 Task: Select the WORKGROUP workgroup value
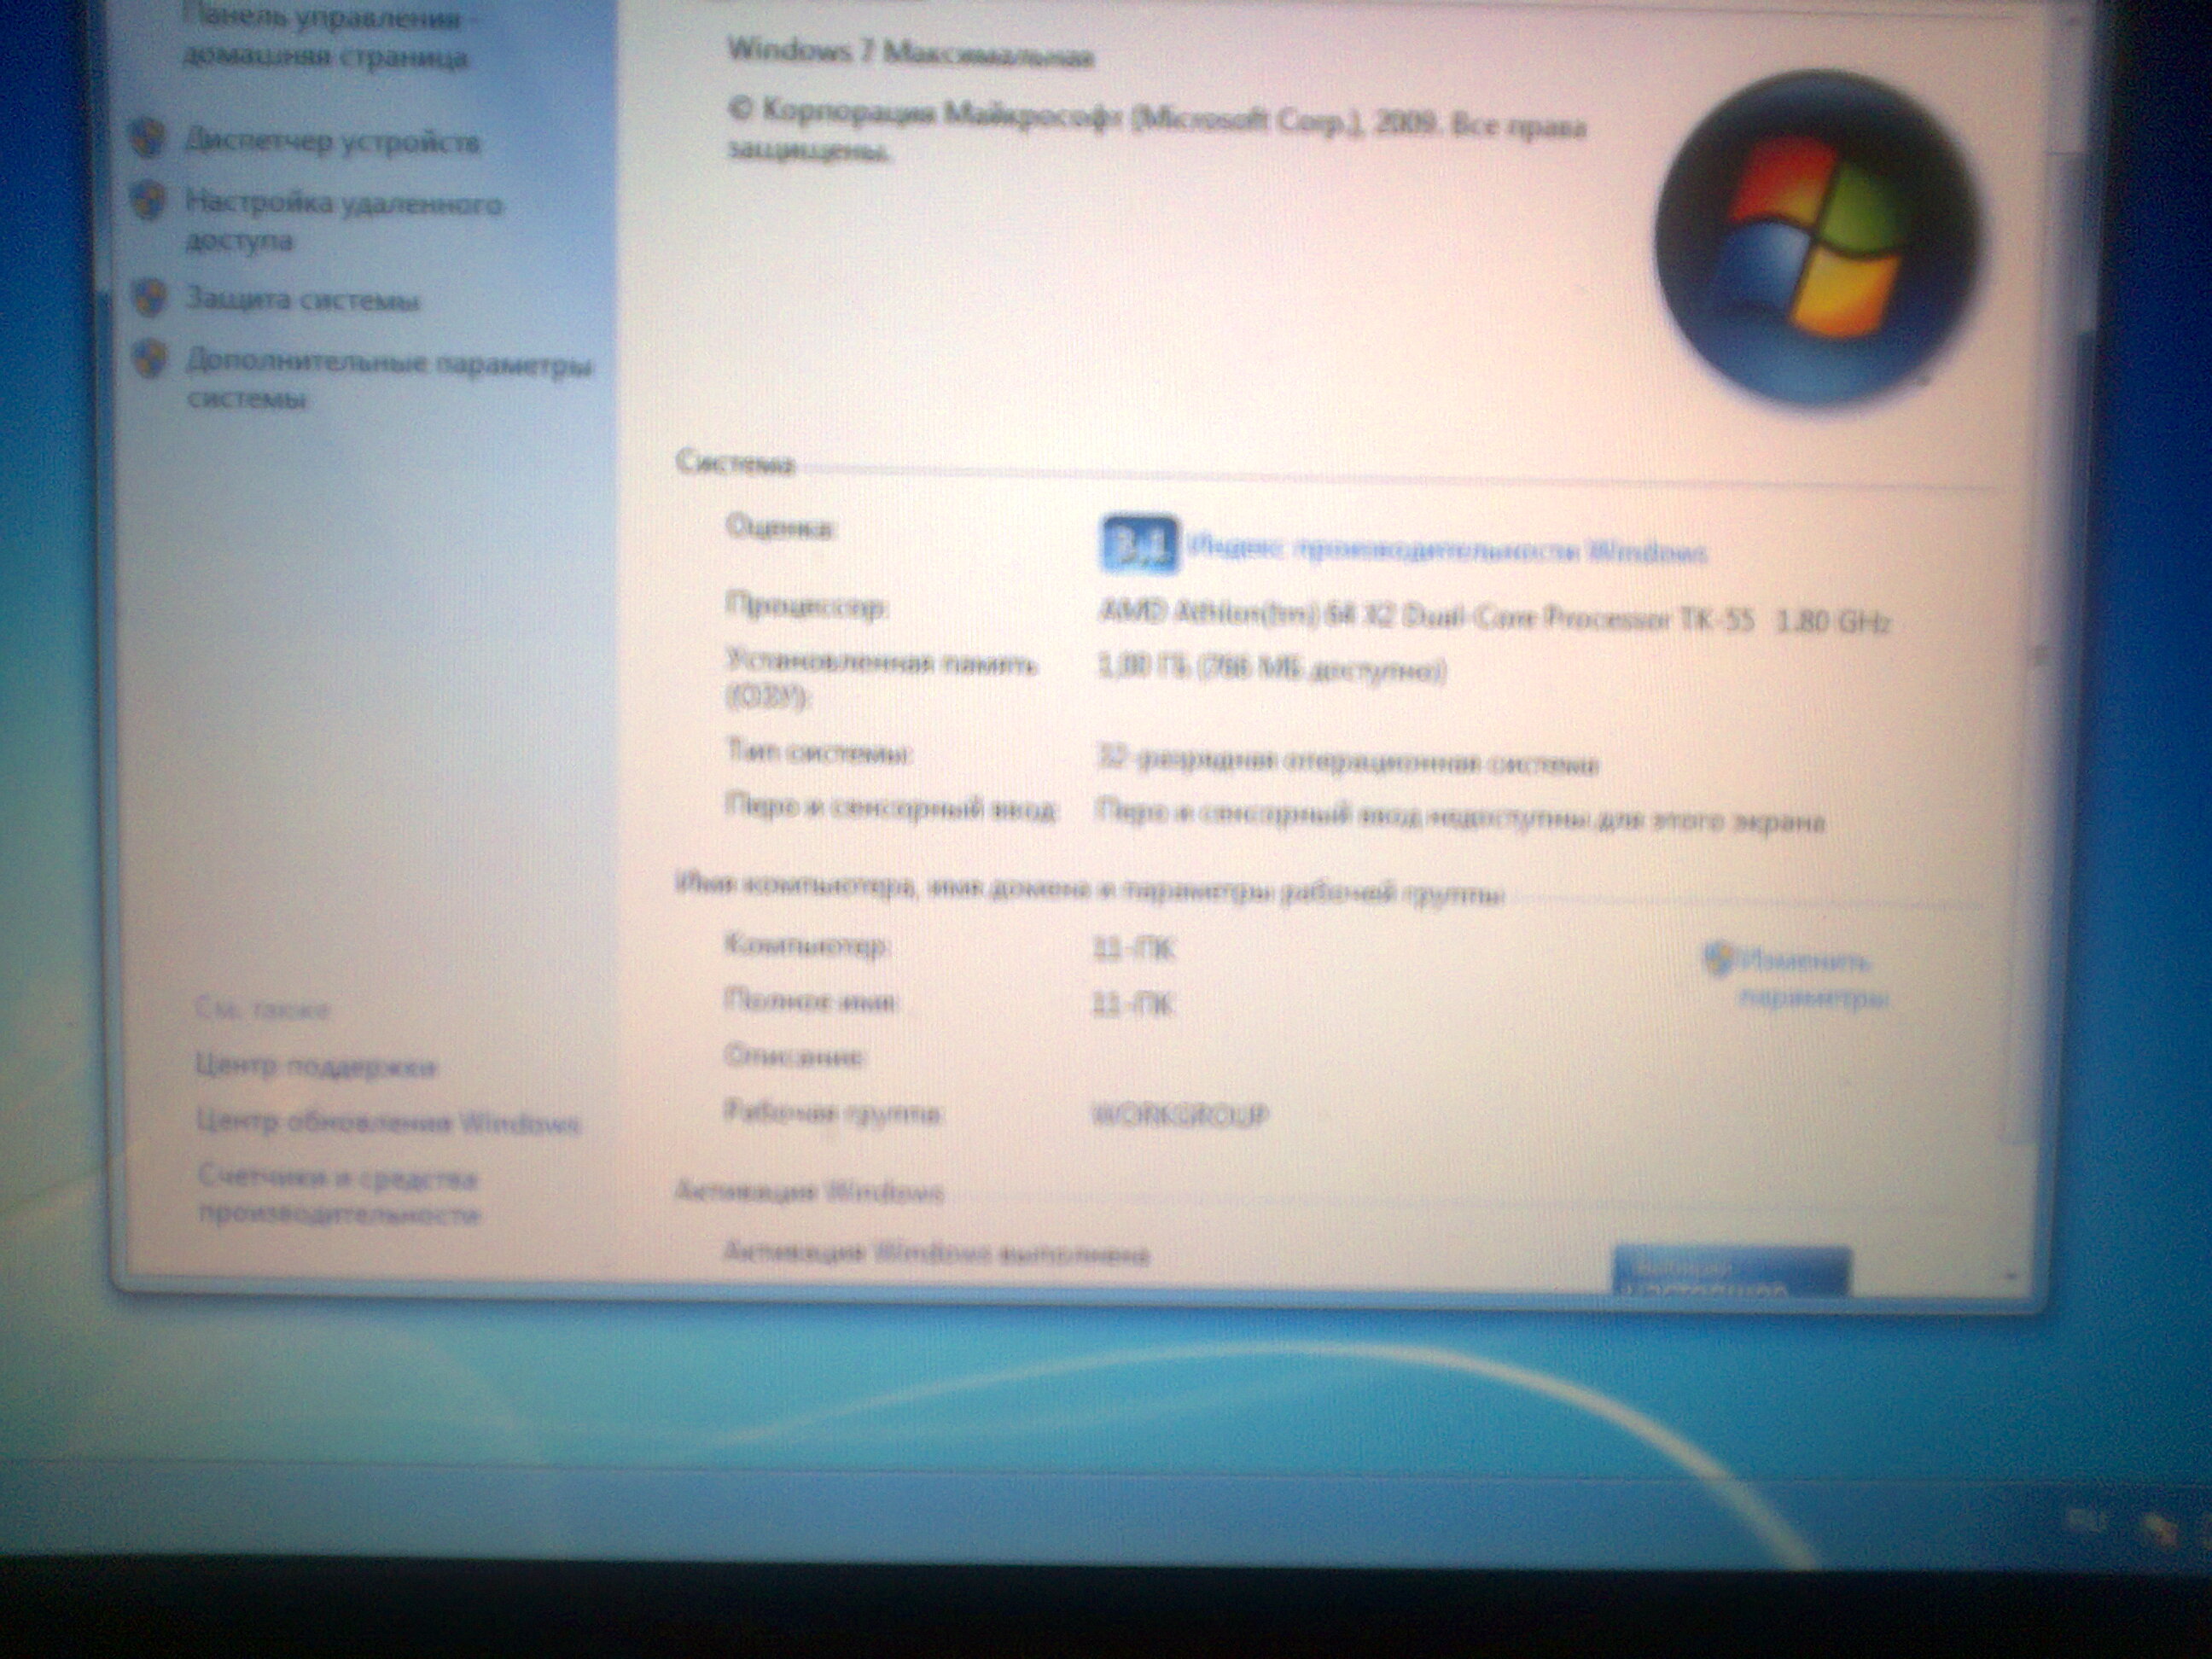point(1181,1114)
